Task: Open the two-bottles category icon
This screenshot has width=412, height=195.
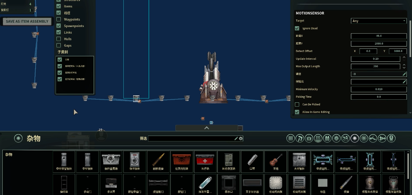Action: pos(327,138)
